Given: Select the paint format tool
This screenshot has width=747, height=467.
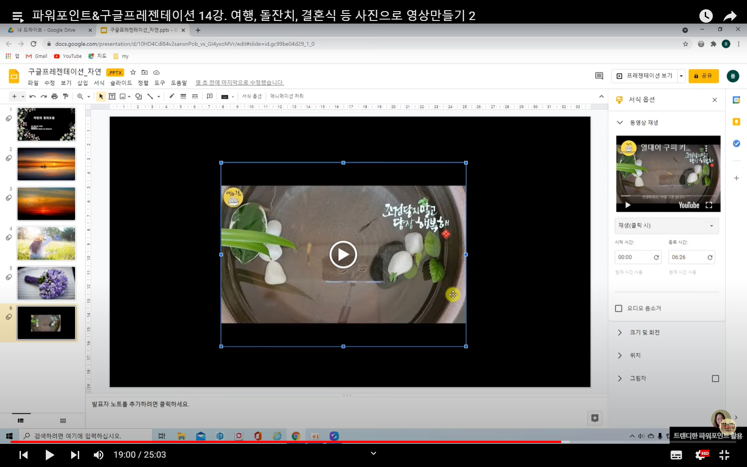Looking at the screenshot, I should tap(65, 97).
